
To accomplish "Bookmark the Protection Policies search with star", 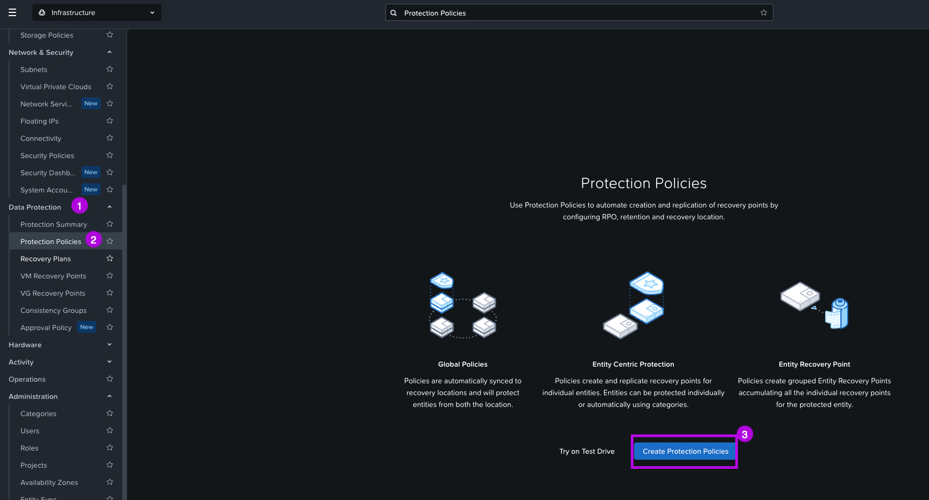I will pos(764,12).
